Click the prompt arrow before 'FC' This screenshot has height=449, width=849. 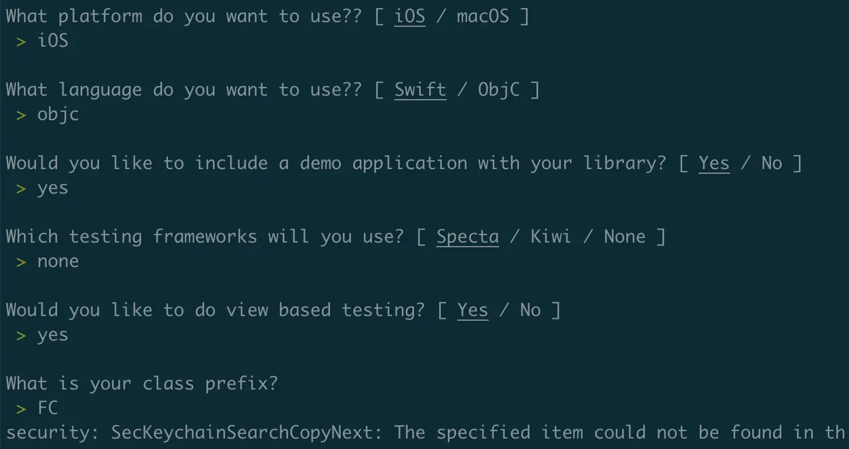pyautogui.click(x=22, y=409)
